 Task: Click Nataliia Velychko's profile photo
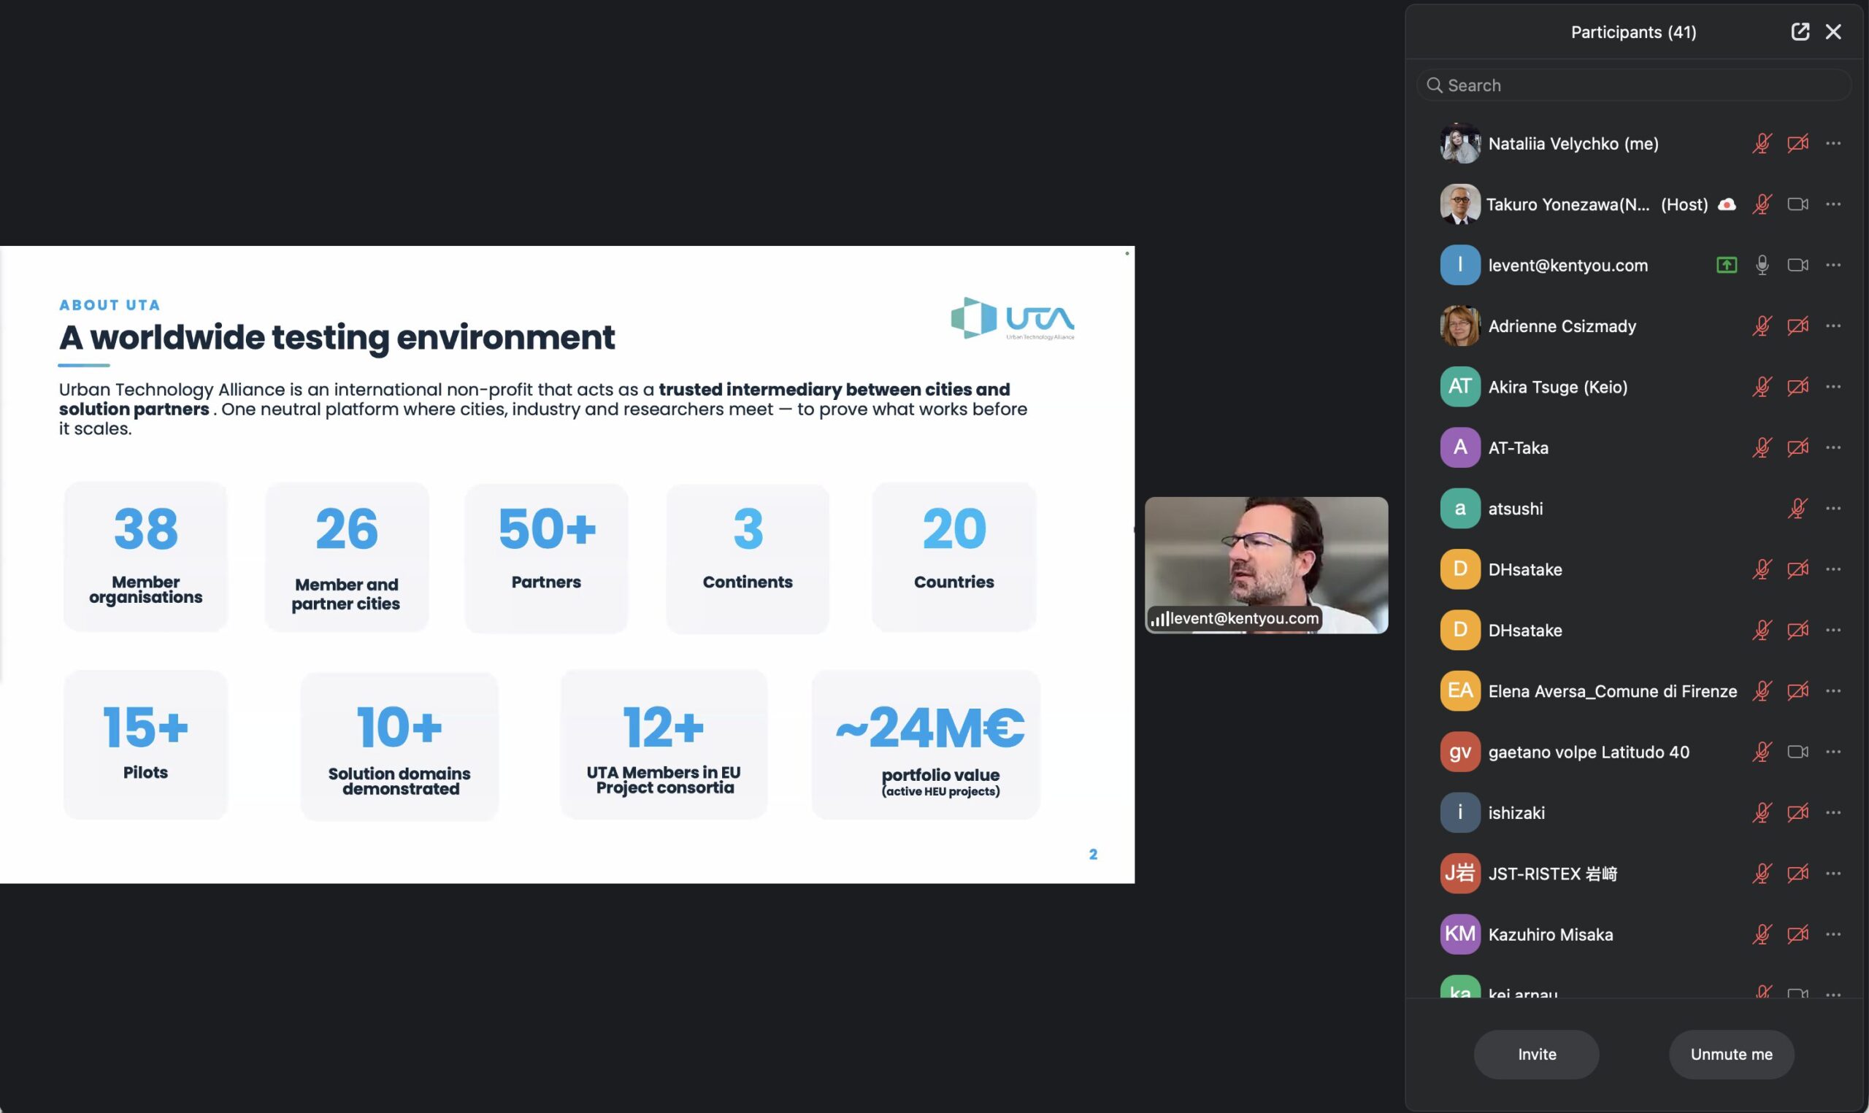tap(1459, 143)
